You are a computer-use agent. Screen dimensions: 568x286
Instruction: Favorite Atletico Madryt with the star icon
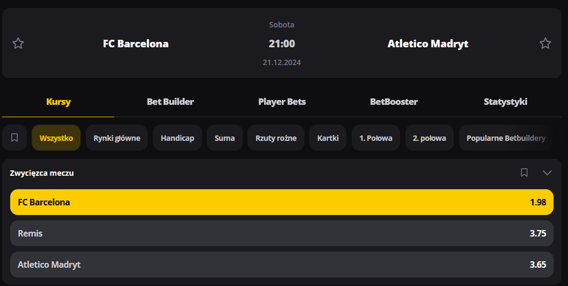tap(545, 44)
